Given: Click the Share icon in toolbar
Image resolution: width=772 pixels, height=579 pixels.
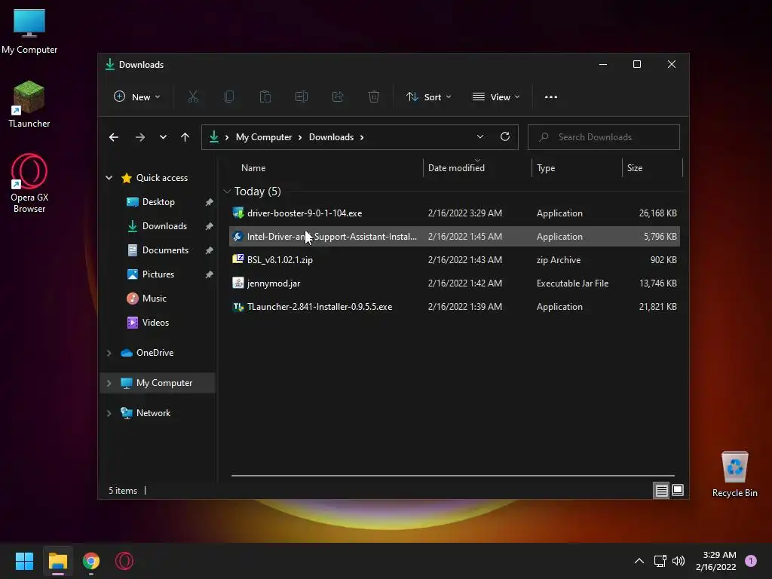Looking at the screenshot, I should click(x=338, y=97).
